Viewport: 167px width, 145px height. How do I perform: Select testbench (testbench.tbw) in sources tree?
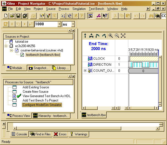43,55
